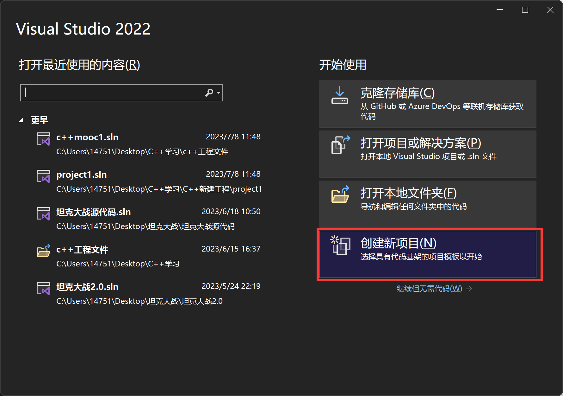
Task: Click the path ending in 坦克大战源代码
Action: 145,227
